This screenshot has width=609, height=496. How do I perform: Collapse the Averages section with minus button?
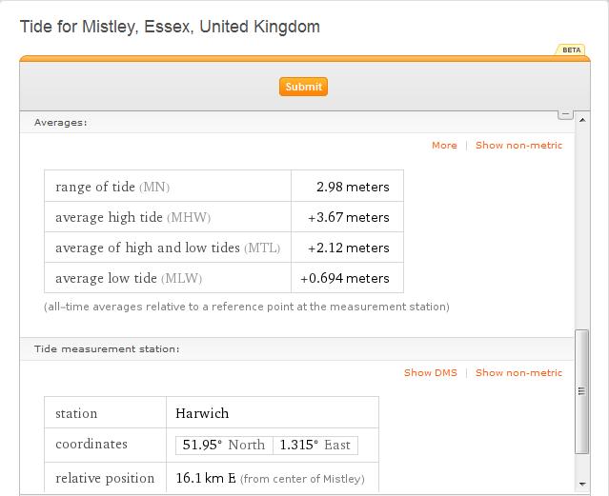pos(565,113)
